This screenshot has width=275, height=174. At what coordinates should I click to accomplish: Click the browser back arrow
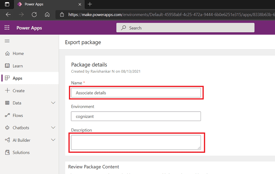[8, 15]
